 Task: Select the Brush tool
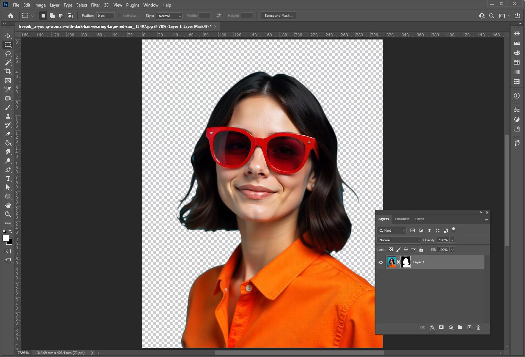(x=8, y=107)
